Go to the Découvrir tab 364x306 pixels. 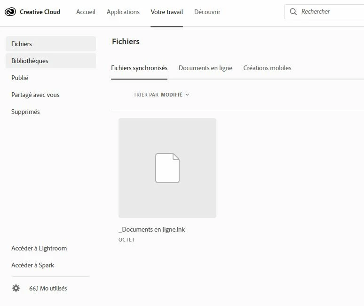[207, 12]
